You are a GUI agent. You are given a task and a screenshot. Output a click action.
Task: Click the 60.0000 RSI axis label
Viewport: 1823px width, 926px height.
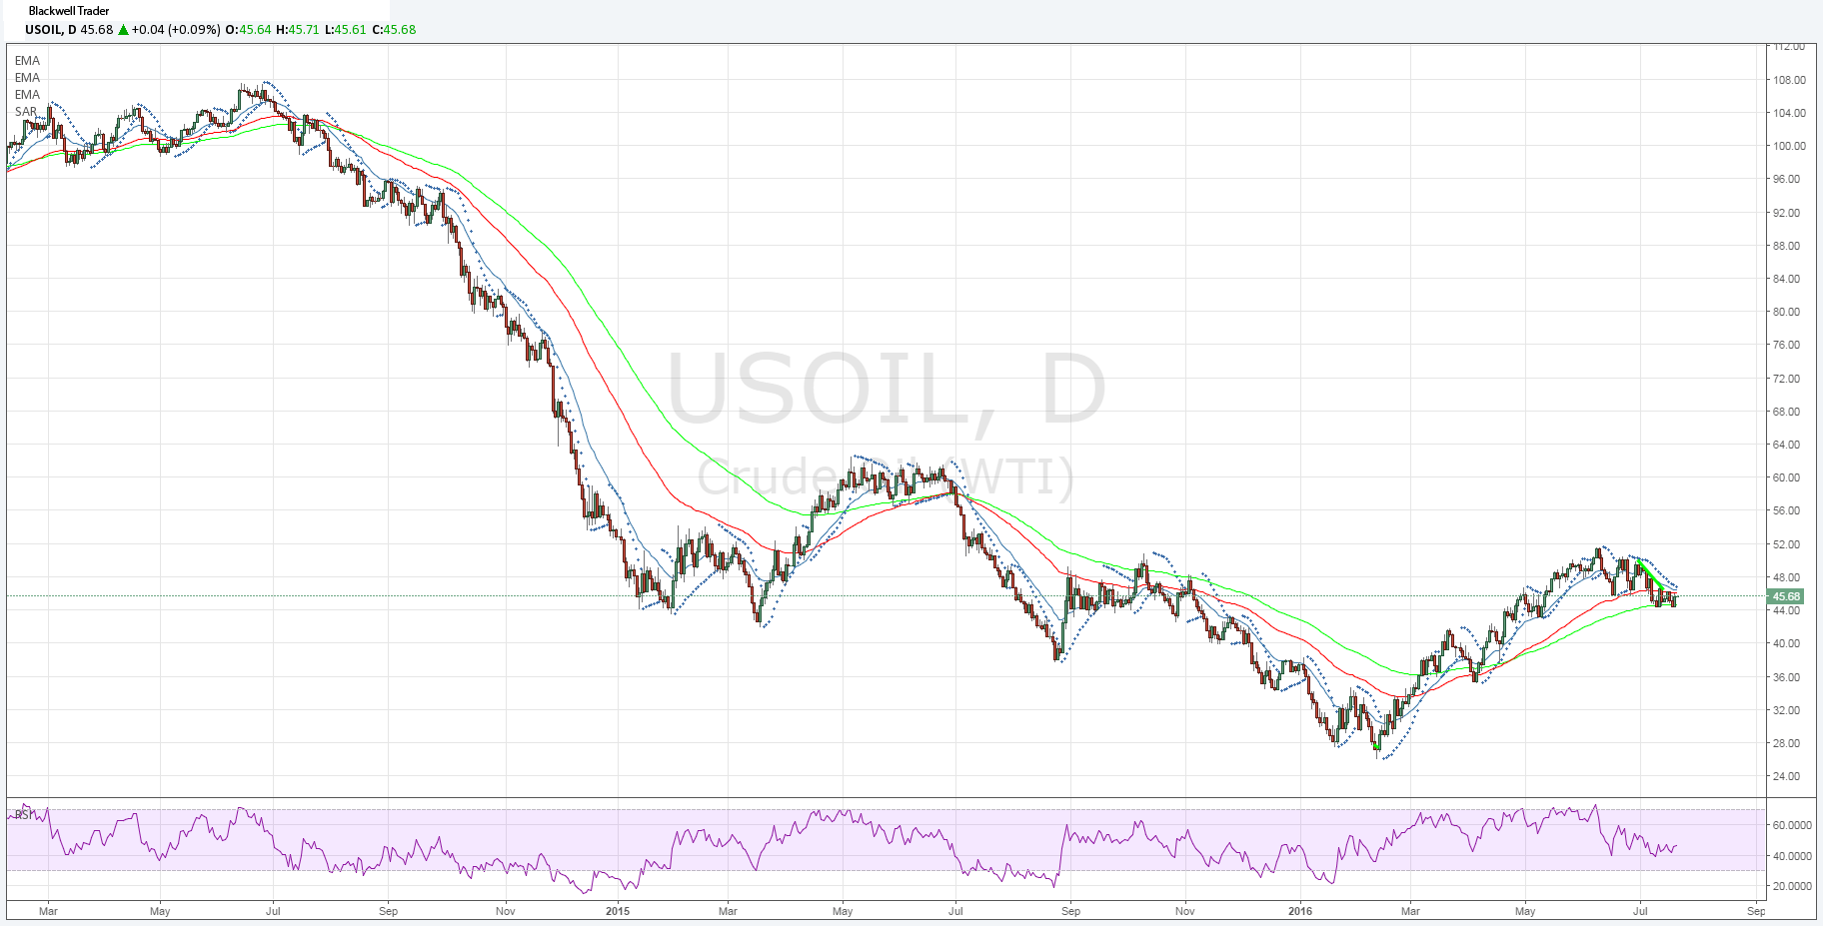click(1792, 825)
